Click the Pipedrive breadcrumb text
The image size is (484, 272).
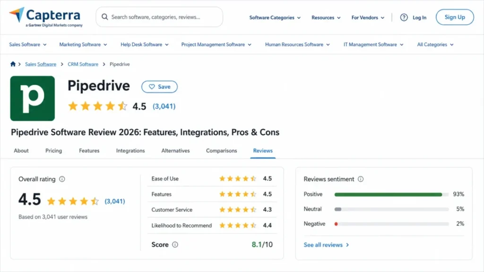120,64
